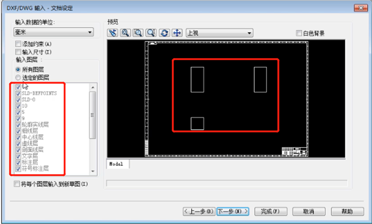Uncheck the SLD-DEFPOINTS layer
372x224 pixels.
click(19, 93)
